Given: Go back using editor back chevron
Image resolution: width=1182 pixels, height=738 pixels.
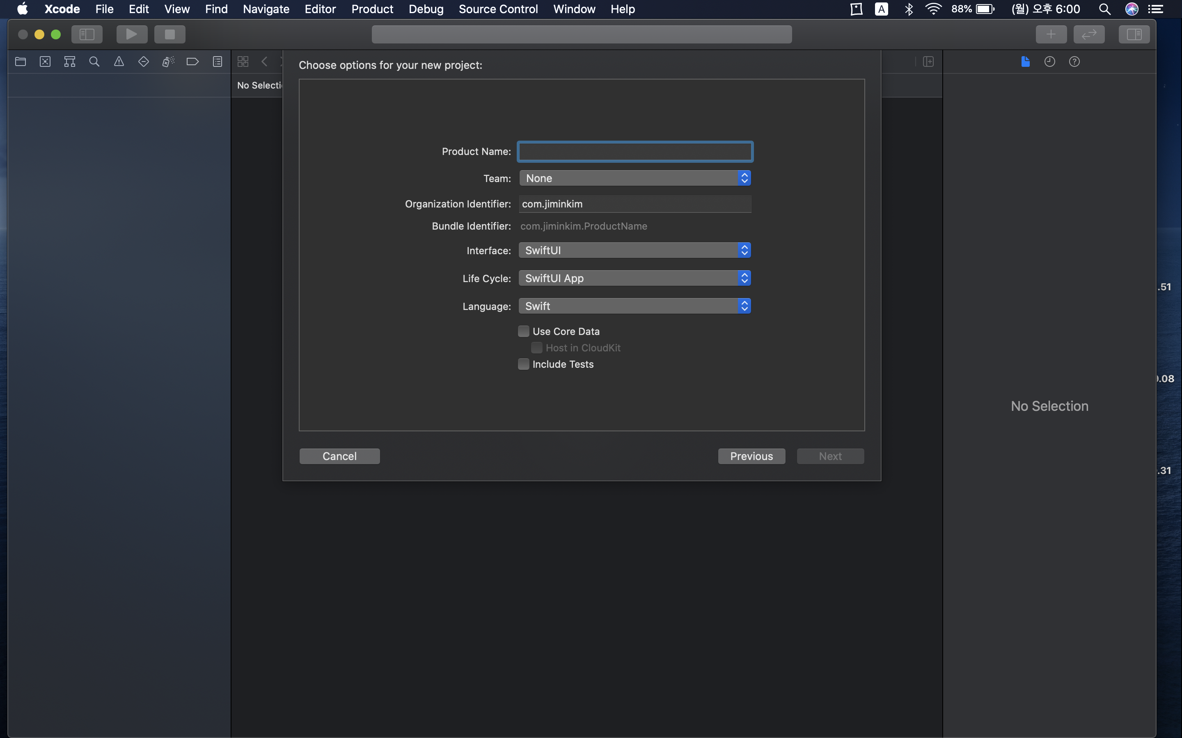Looking at the screenshot, I should (264, 61).
